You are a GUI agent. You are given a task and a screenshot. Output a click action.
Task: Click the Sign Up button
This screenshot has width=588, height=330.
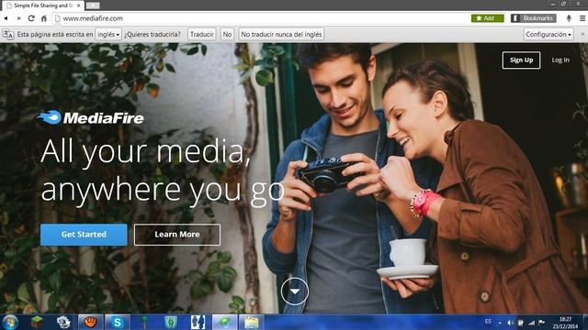click(x=521, y=60)
